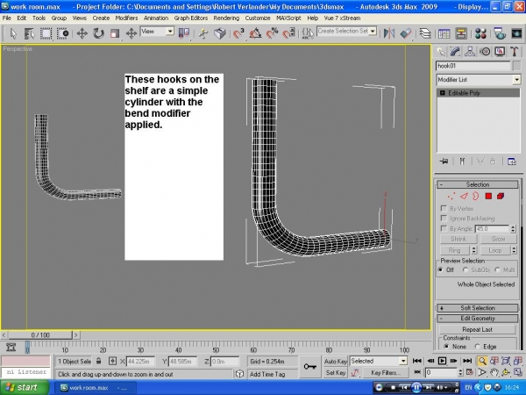This screenshot has height=395, width=526.
Task: Open the Graph Editors menu
Action: [191, 18]
